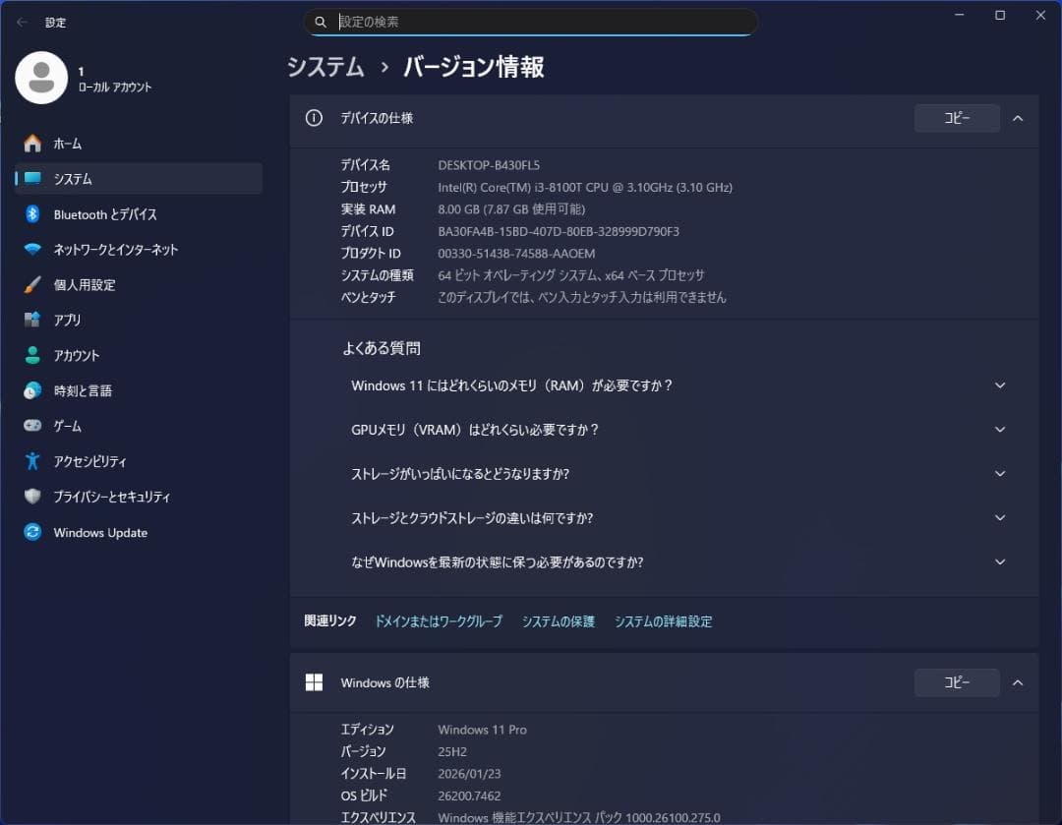Collapse the Windows の仕様 section
This screenshot has width=1062, height=825.
(x=1018, y=682)
